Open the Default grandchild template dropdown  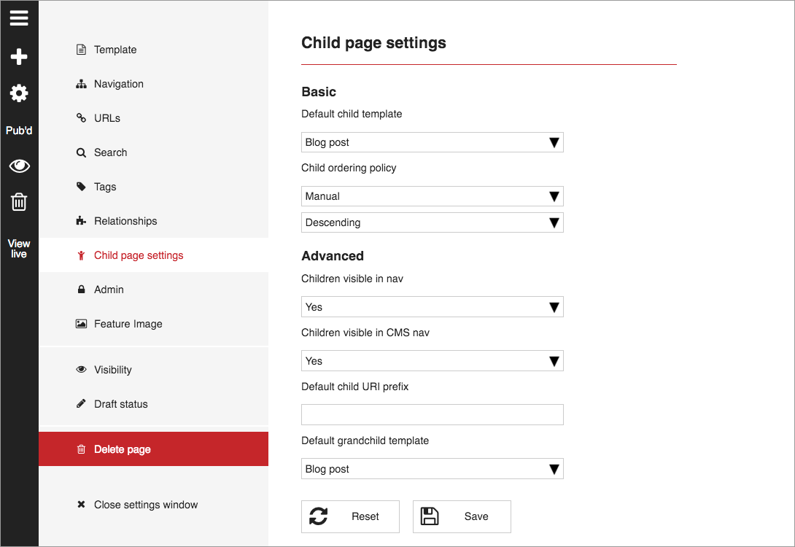tap(433, 469)
